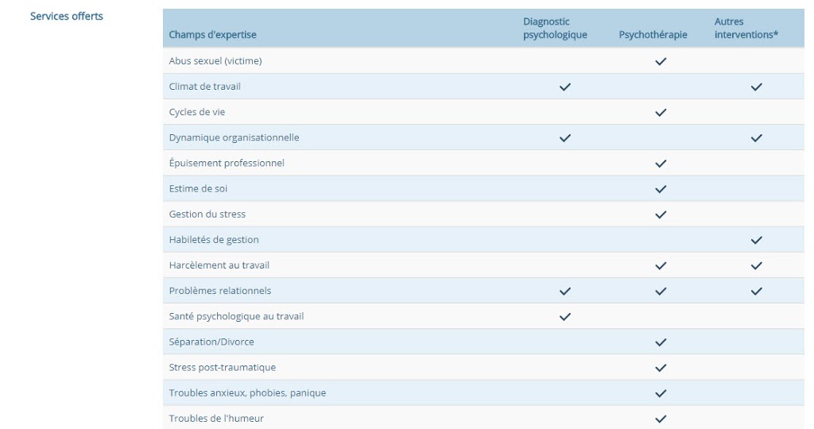814x429 pixels.
Task: Click the Champs d'expertise column header
Action: [212, 35]
